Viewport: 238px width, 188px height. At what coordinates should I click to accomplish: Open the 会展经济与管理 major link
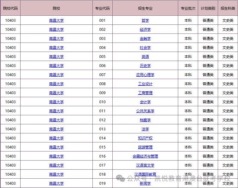pos(145,156)
